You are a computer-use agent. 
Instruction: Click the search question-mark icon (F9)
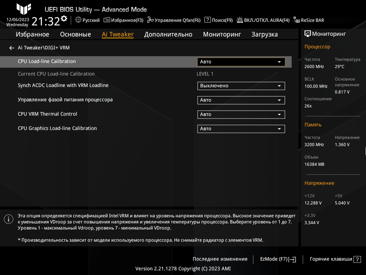click(x=208, y=20)
